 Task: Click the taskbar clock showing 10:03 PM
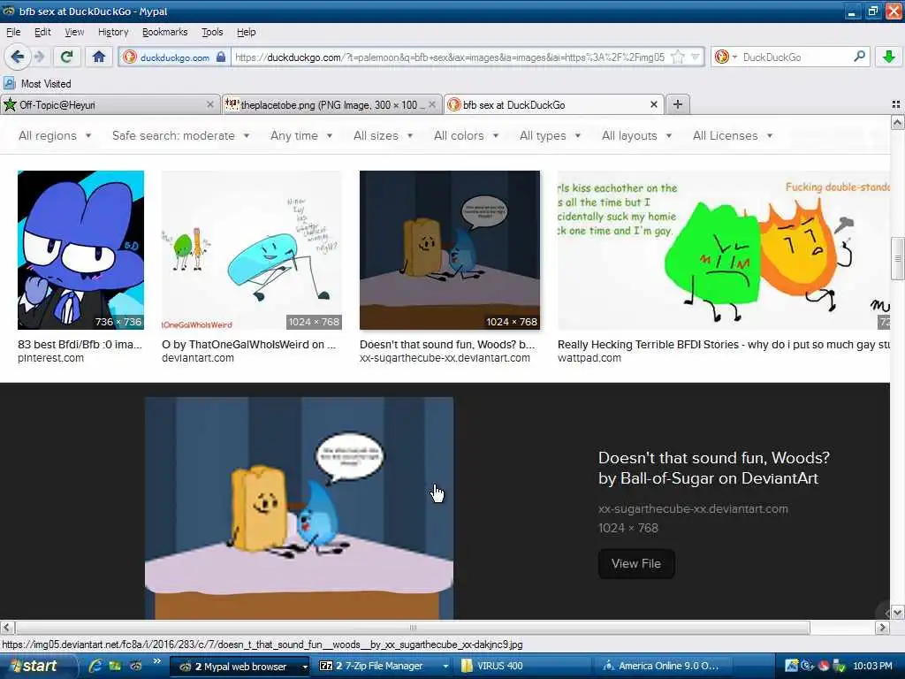click(872, 667)
